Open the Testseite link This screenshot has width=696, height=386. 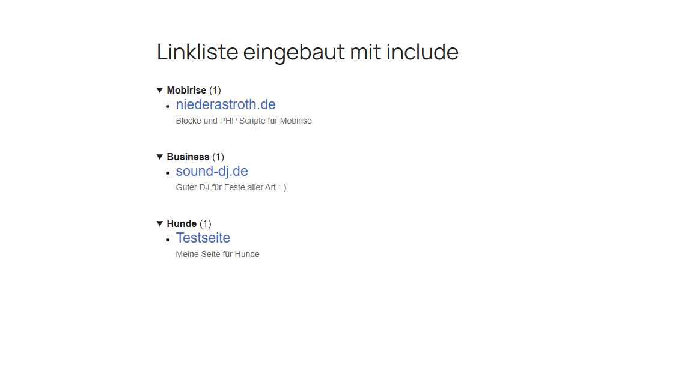(203, 238)
